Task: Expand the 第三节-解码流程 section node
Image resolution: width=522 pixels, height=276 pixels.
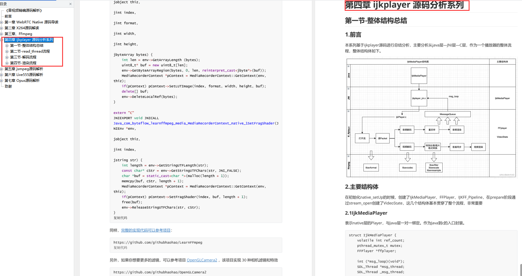Action: click(x=7, y=57)
